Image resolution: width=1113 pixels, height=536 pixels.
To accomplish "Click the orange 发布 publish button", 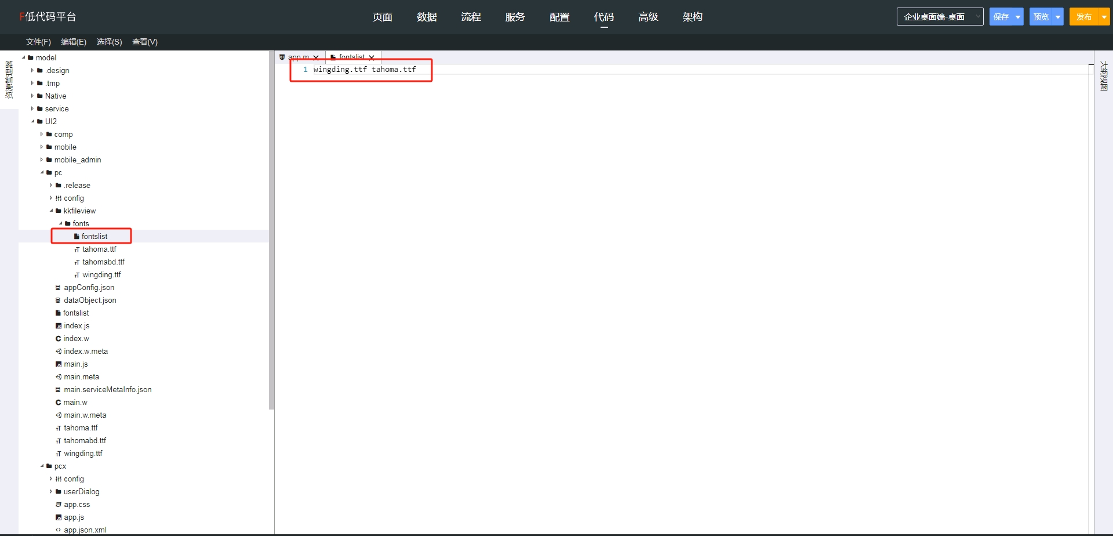I will pos(1084,17).
